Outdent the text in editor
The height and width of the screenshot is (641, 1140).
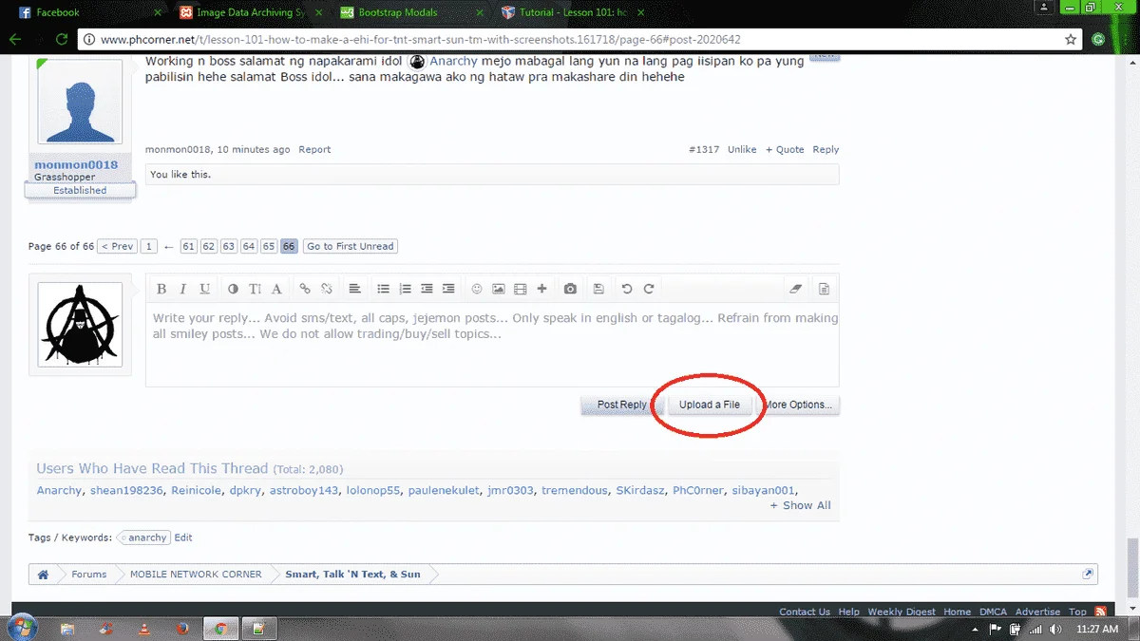point(427,289)
